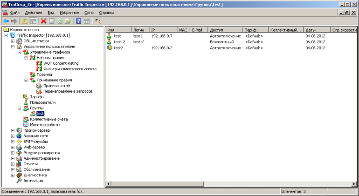Expand the Прокси-сервер node

point(13,131)
